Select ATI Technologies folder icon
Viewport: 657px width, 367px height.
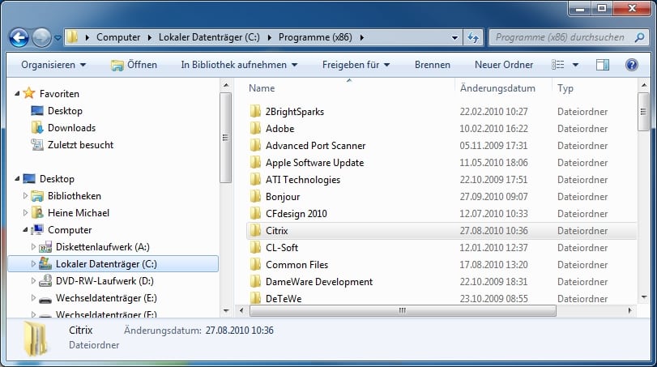tap(255, 180)
